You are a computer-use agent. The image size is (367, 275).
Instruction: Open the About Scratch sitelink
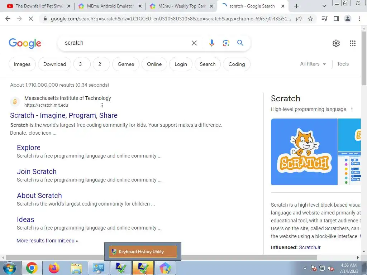point(39,196)
